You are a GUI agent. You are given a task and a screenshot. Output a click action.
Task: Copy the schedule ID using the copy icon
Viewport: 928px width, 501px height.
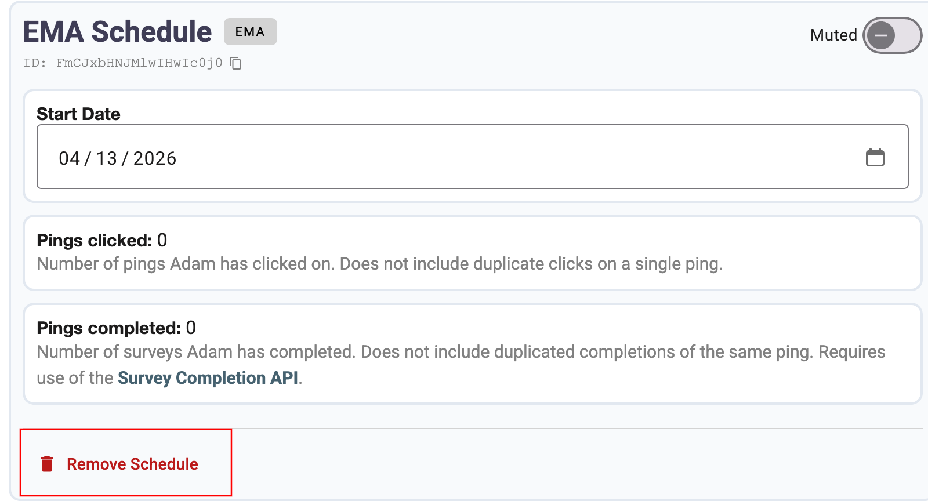tap(235, 63)
